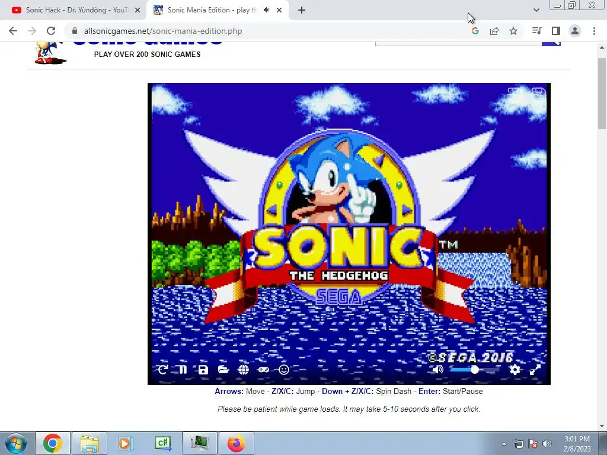
Task: Open the netplay globe icon
Action: (x=244, y=370)
